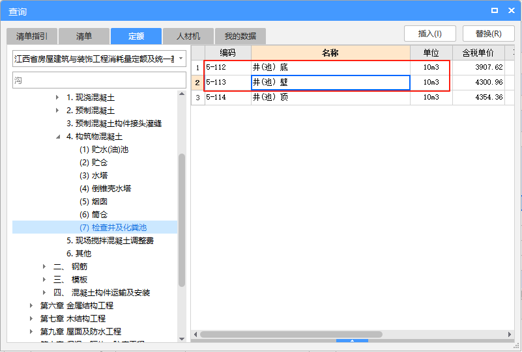
Task: Click the bottom panel expand arrow handle
Action: 352,340
